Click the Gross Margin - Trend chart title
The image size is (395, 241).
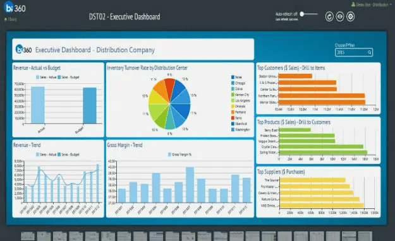[125, 145]
